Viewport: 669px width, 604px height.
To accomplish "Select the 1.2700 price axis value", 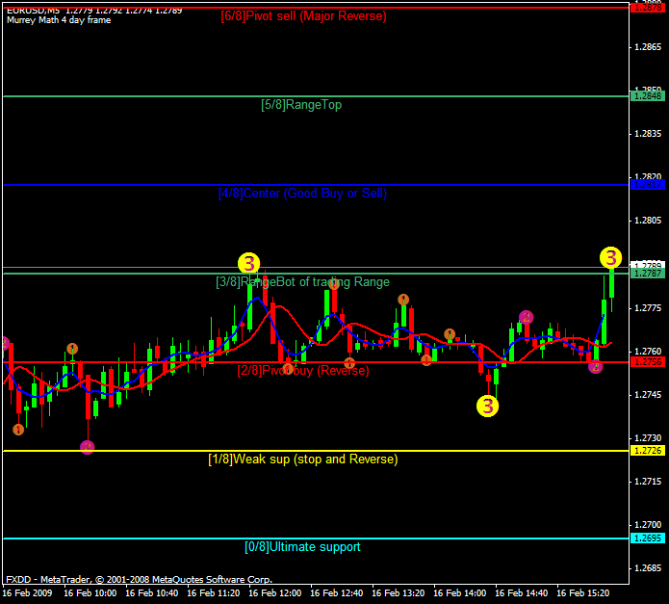I will coord(648,525).
